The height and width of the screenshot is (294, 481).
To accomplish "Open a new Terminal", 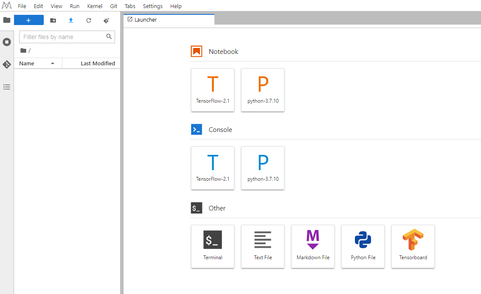I will pos(213,247).
